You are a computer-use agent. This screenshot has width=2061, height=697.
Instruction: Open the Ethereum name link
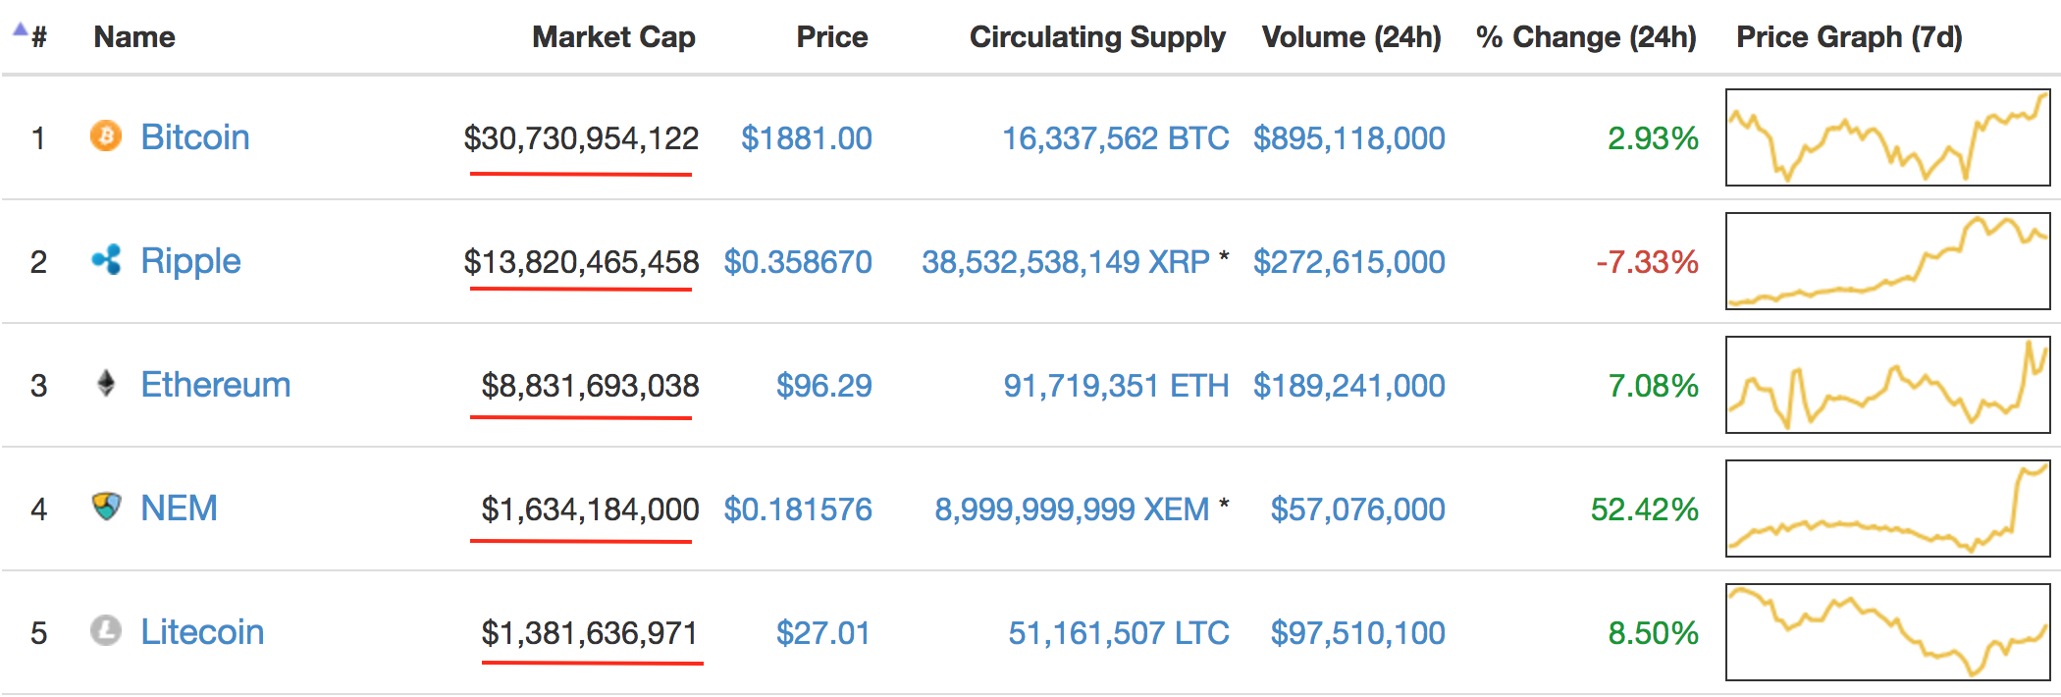(x=216, y=385)
